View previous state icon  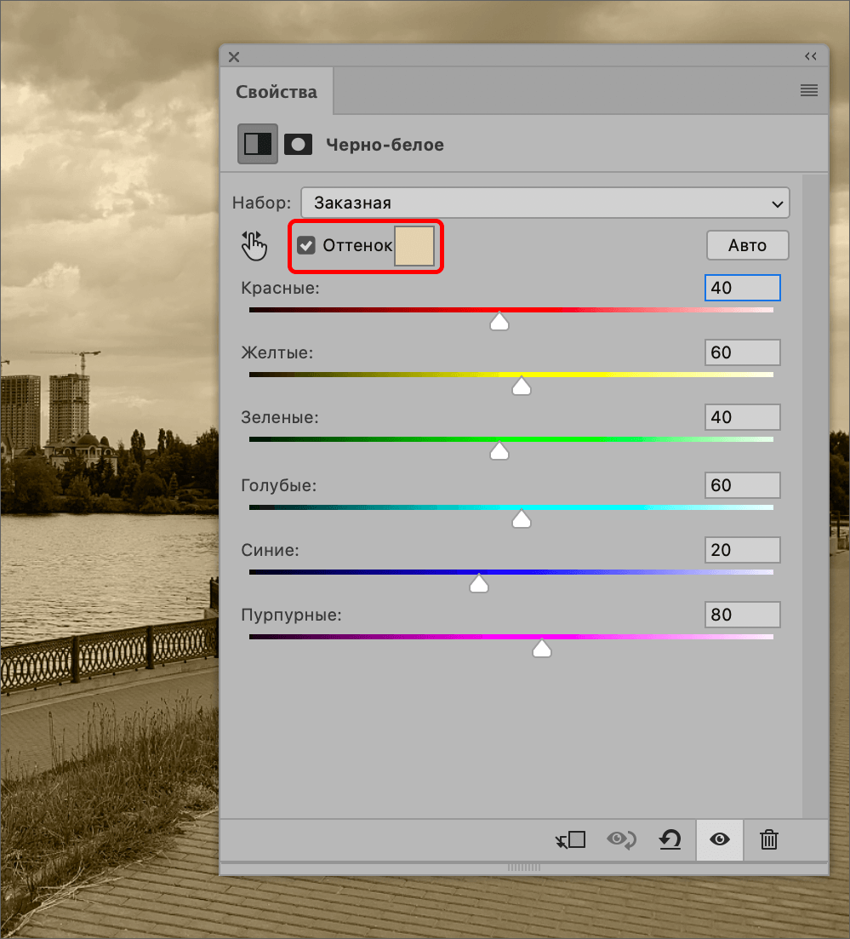[621, 840]
